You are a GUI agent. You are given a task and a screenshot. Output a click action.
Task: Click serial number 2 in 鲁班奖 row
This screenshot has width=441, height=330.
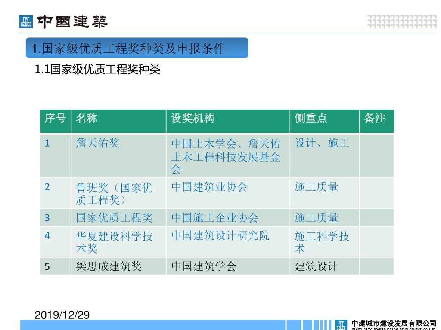pyautogui.click(x=47, y=187)
